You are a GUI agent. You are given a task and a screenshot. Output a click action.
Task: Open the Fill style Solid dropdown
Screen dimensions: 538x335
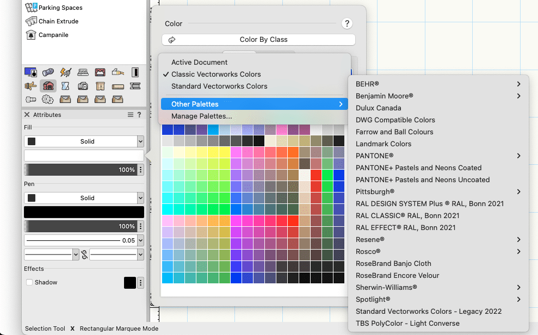pyautogui.click(x=84, y=141)
